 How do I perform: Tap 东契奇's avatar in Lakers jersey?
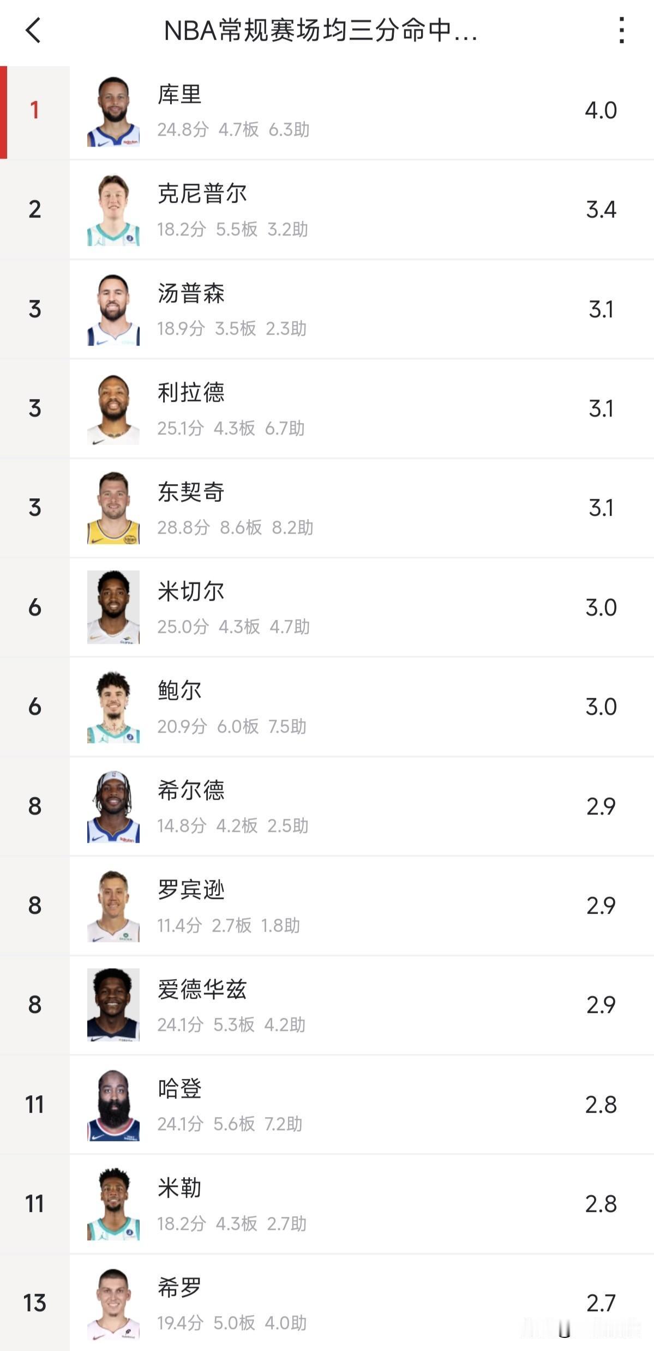tap(113, 509)
